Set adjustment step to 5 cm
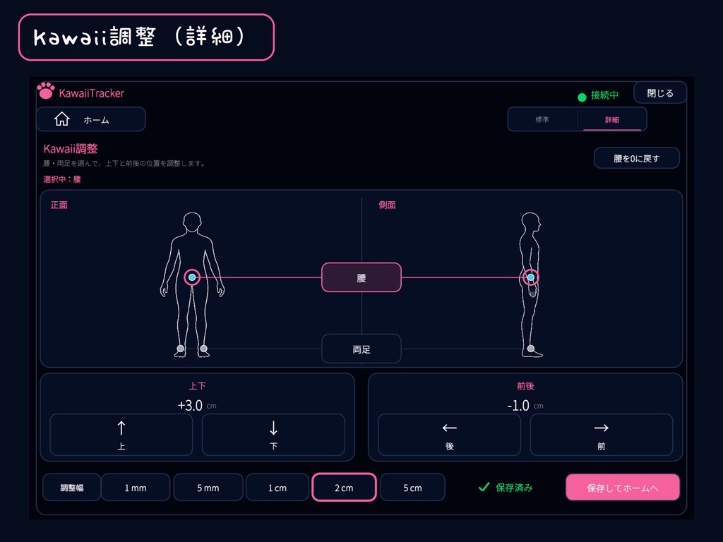 click(412, 488)
